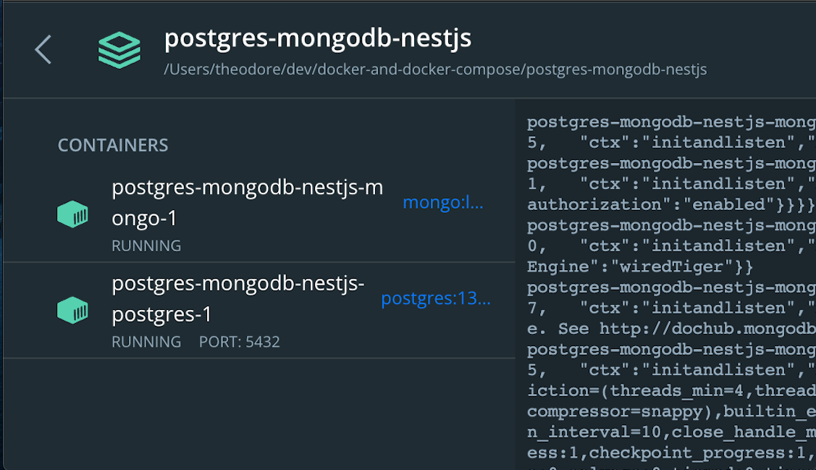Click RUNNING status under the postgres-1 container
The height and width of the screenshot is (470, 816).
tap(146, 342)
